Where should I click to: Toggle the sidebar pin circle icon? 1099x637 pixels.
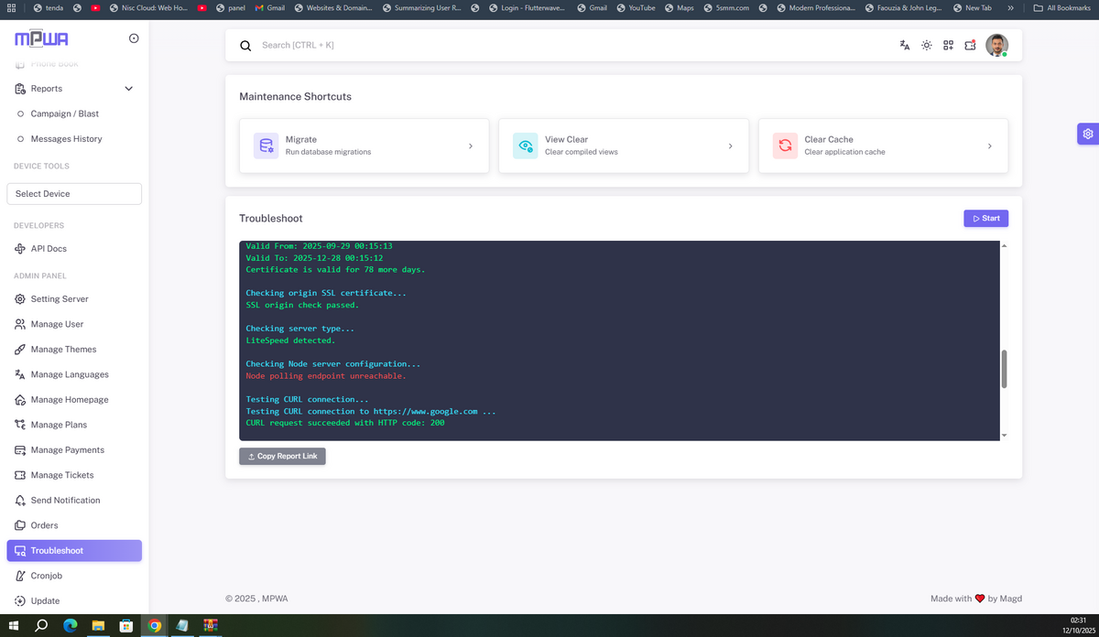(x=134, y=38)
